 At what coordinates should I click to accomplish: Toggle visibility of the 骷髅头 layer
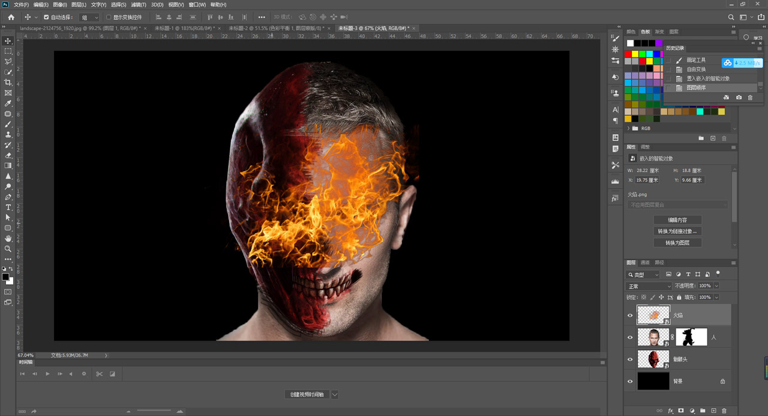coord(630,359)
